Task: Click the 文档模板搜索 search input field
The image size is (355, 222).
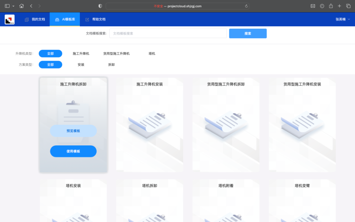Action: tap(168, 33)
